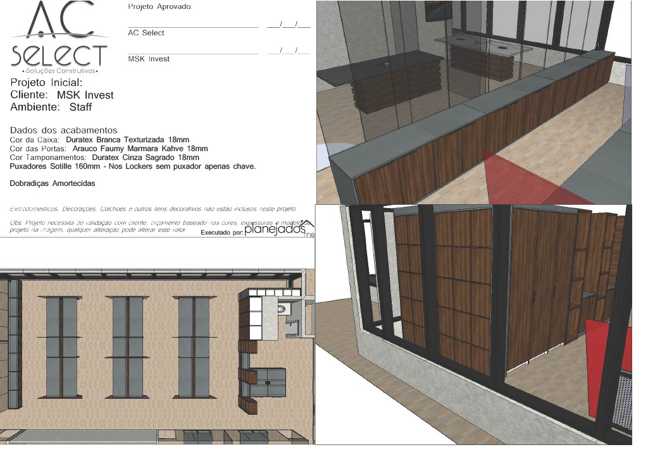Click the Cliente: MSK Invest text
The image size is (648, 459).
coord(62,95)
